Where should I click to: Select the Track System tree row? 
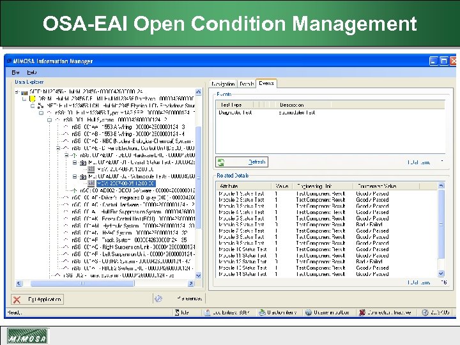tap(129, 240)
